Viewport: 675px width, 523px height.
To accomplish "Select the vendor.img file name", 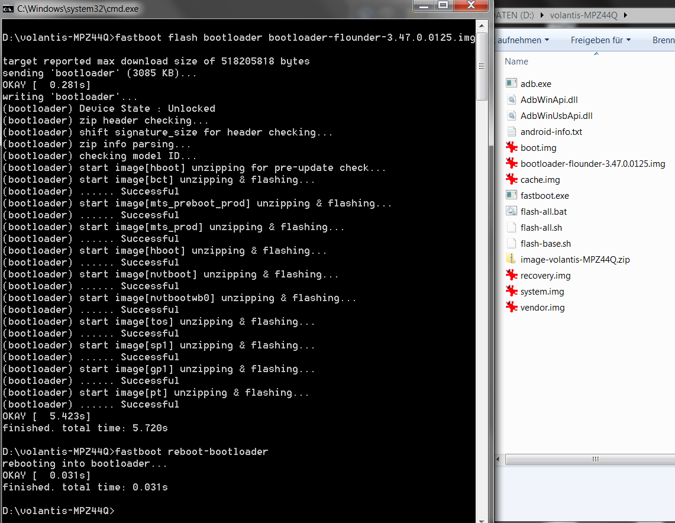I will pyautogui.click(x=542, y=308).
